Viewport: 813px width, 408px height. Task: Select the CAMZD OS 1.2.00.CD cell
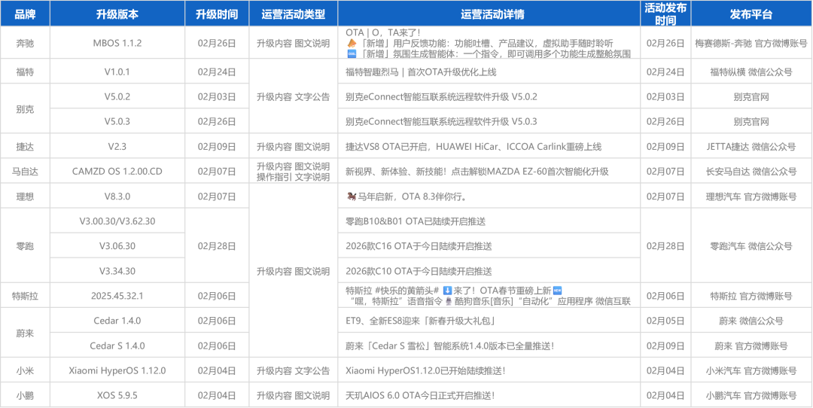[117, 172]
